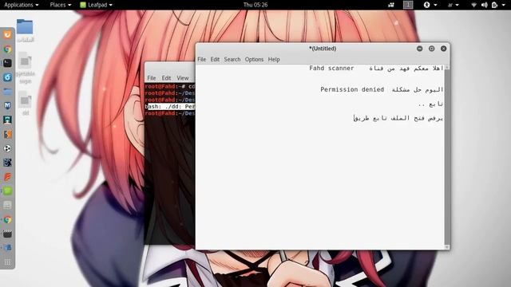
Task: Click the Leafpad vertical scrollbar
Action: click(447, 157)
